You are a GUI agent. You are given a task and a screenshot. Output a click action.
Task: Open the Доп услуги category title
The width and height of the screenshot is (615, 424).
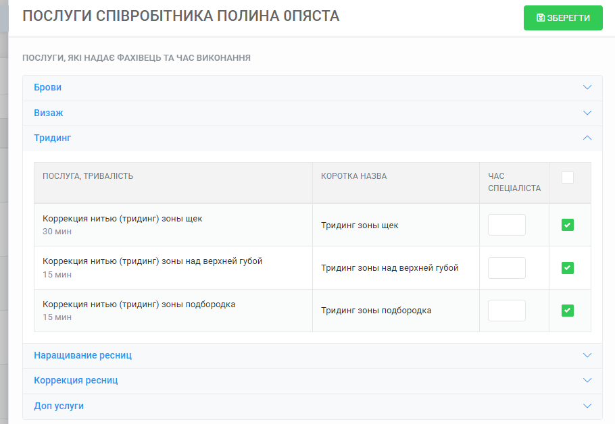pyautogui.click(x=59, y=406)
